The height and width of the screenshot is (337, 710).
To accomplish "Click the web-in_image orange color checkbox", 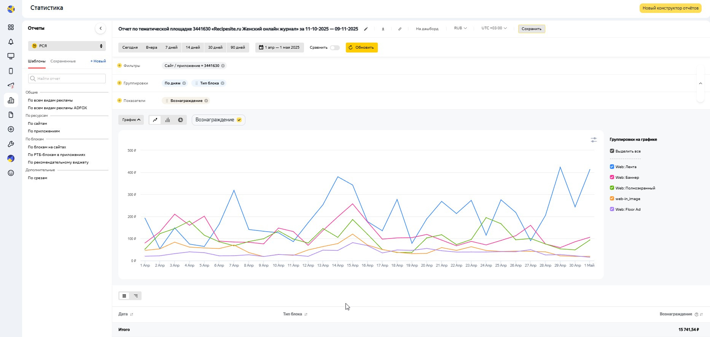I will 612,199.
